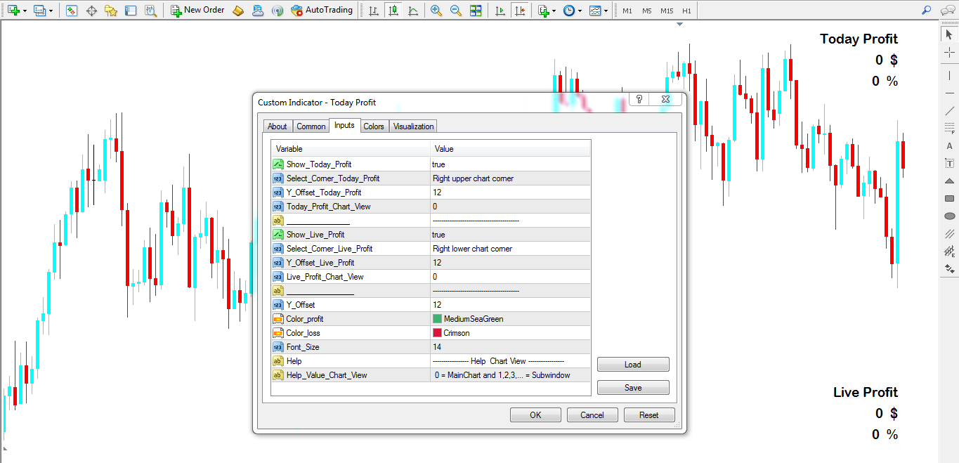Click the Chart Shift icon
Image resolution: width=959 pixels, height=463 pixels.
pyautogui.click(x=521, y=11)
